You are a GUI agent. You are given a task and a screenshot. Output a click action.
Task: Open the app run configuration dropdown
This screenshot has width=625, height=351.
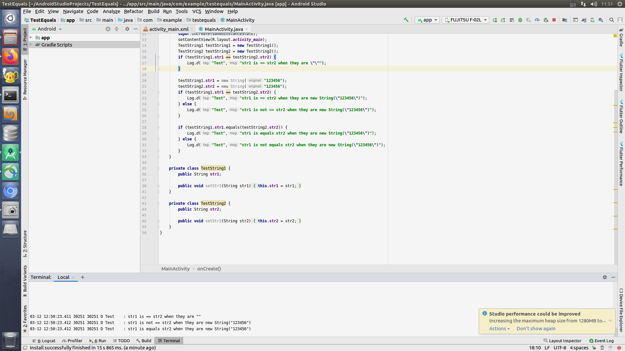(427, 20)
